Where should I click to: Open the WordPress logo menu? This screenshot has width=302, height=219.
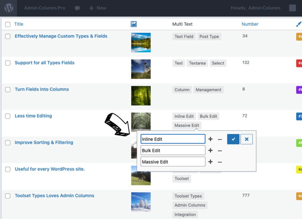(9, 8)
